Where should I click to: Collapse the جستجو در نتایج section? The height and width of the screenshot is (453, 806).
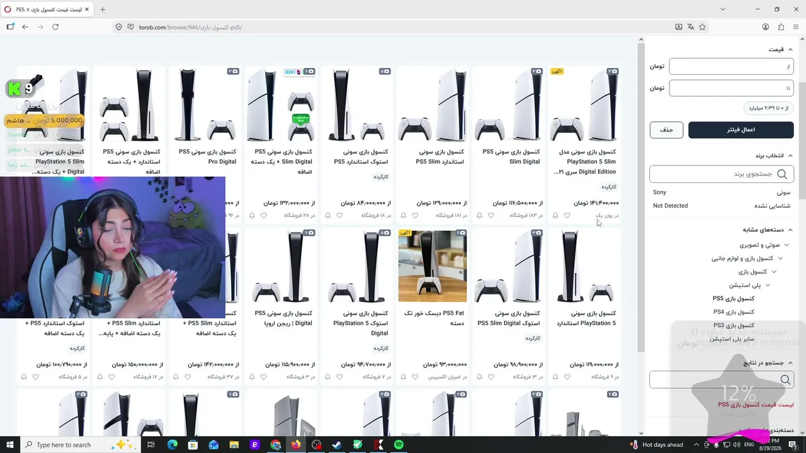(x=790, y=362)
